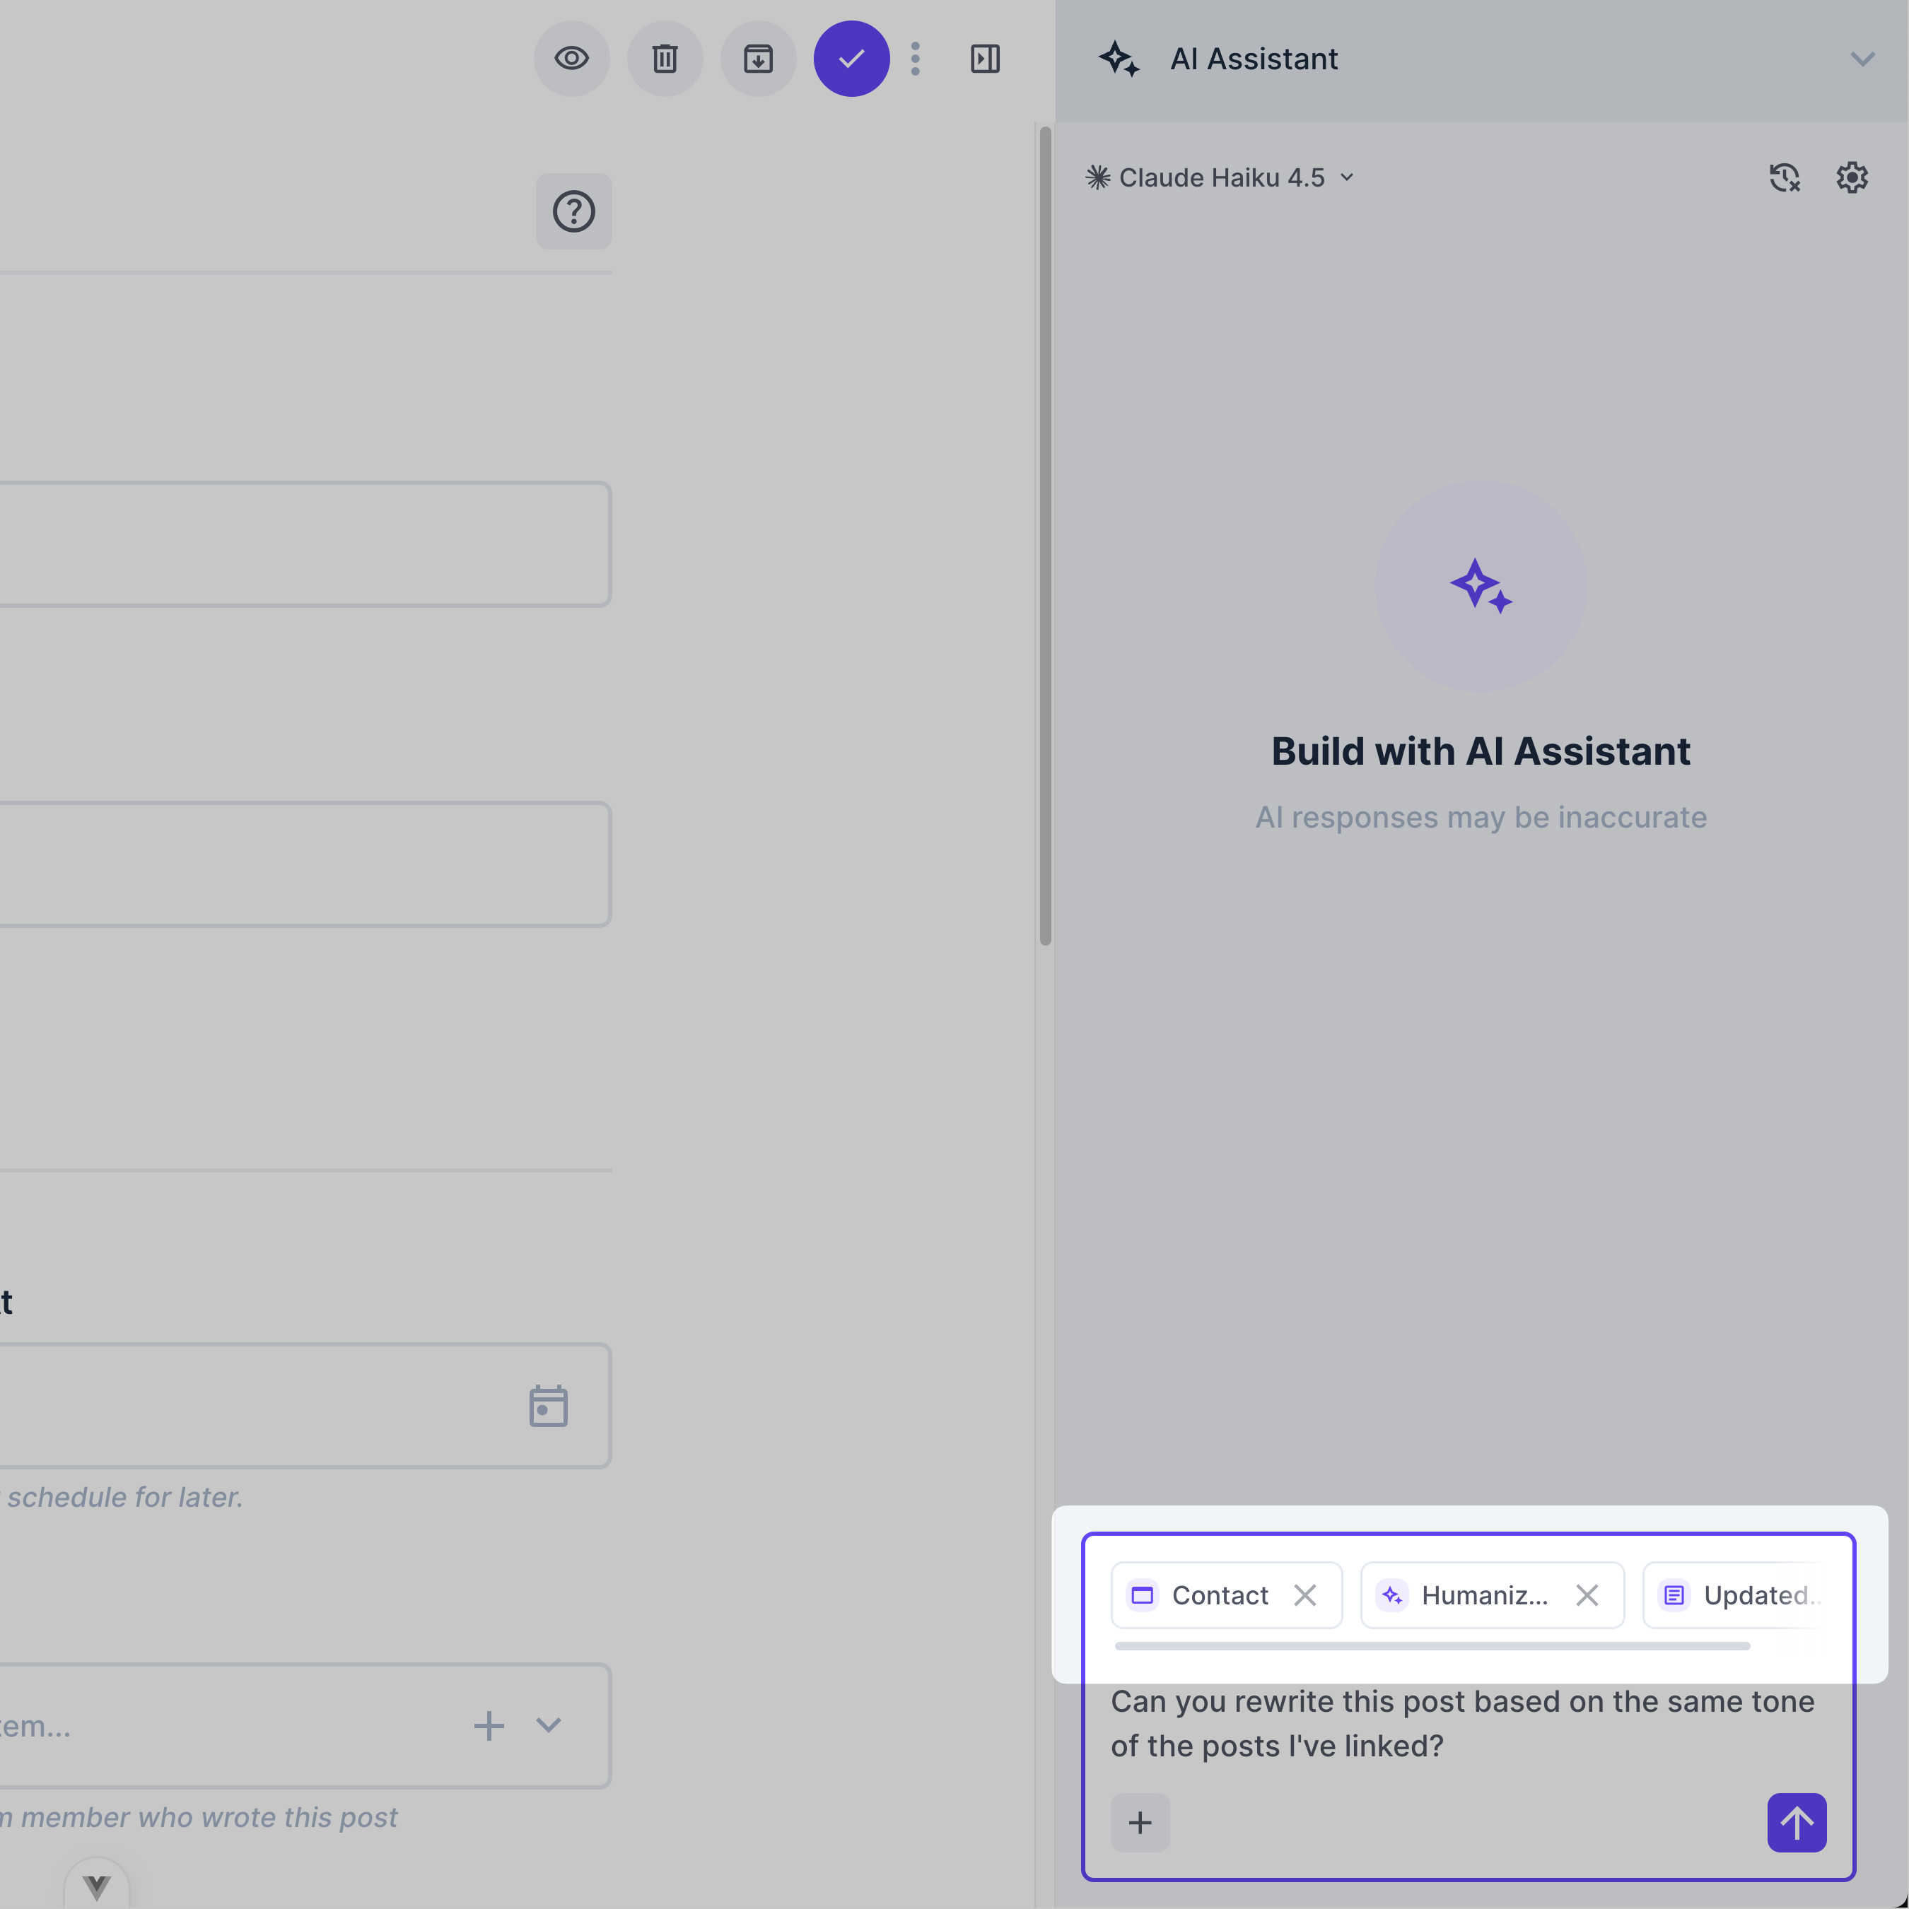Select the trash delete icon
This screenshot has height=1909, width=1909.
(x=665, y=58)
